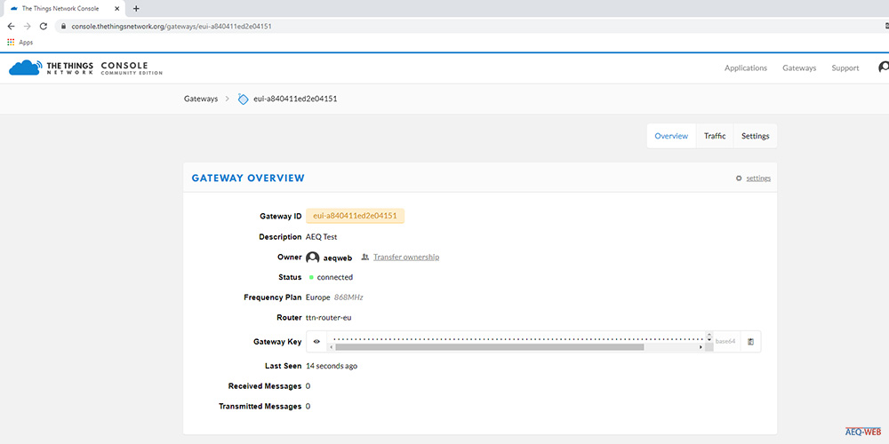Click the Gateway Key masked field
This screenshot has width=889, height=444.
click(516, 338)
